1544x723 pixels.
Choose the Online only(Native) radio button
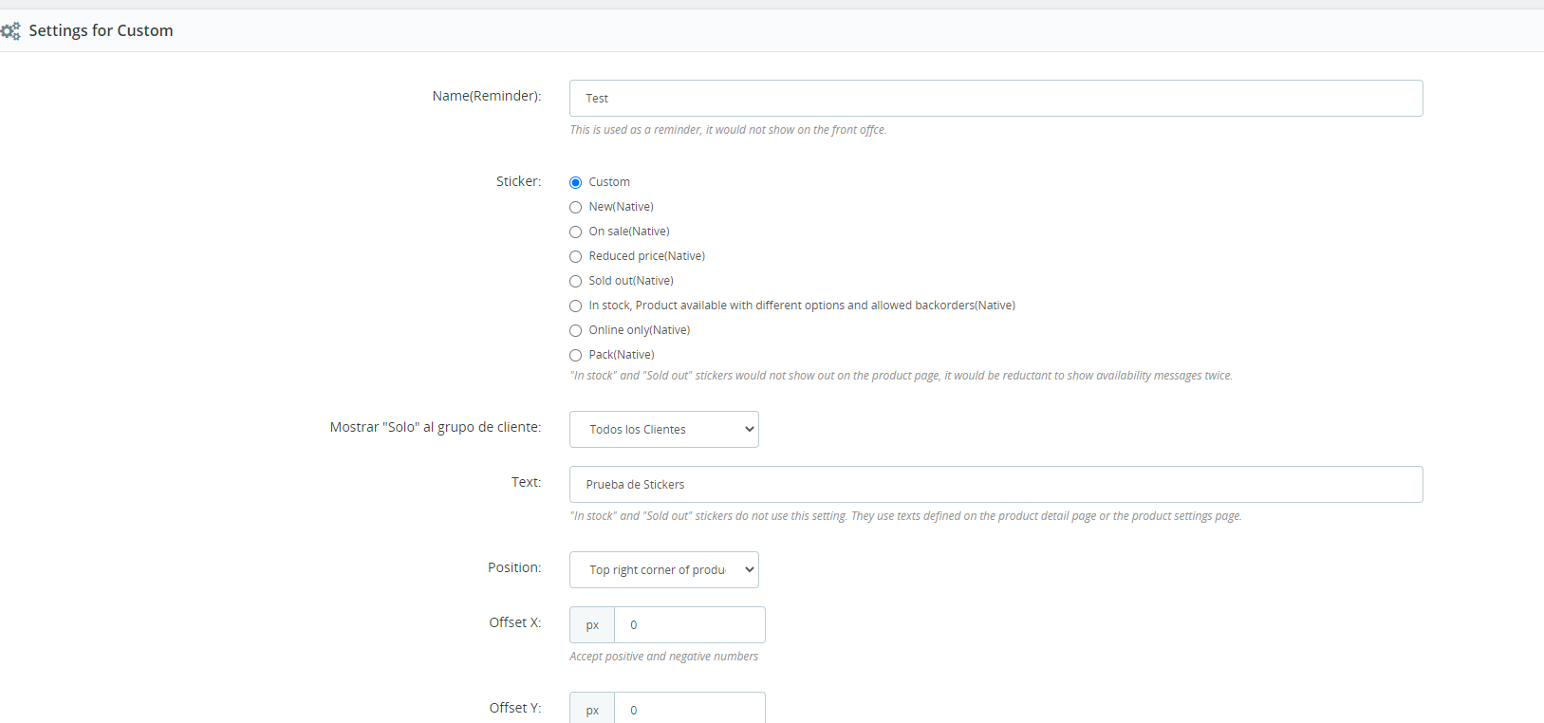point(575,330)
